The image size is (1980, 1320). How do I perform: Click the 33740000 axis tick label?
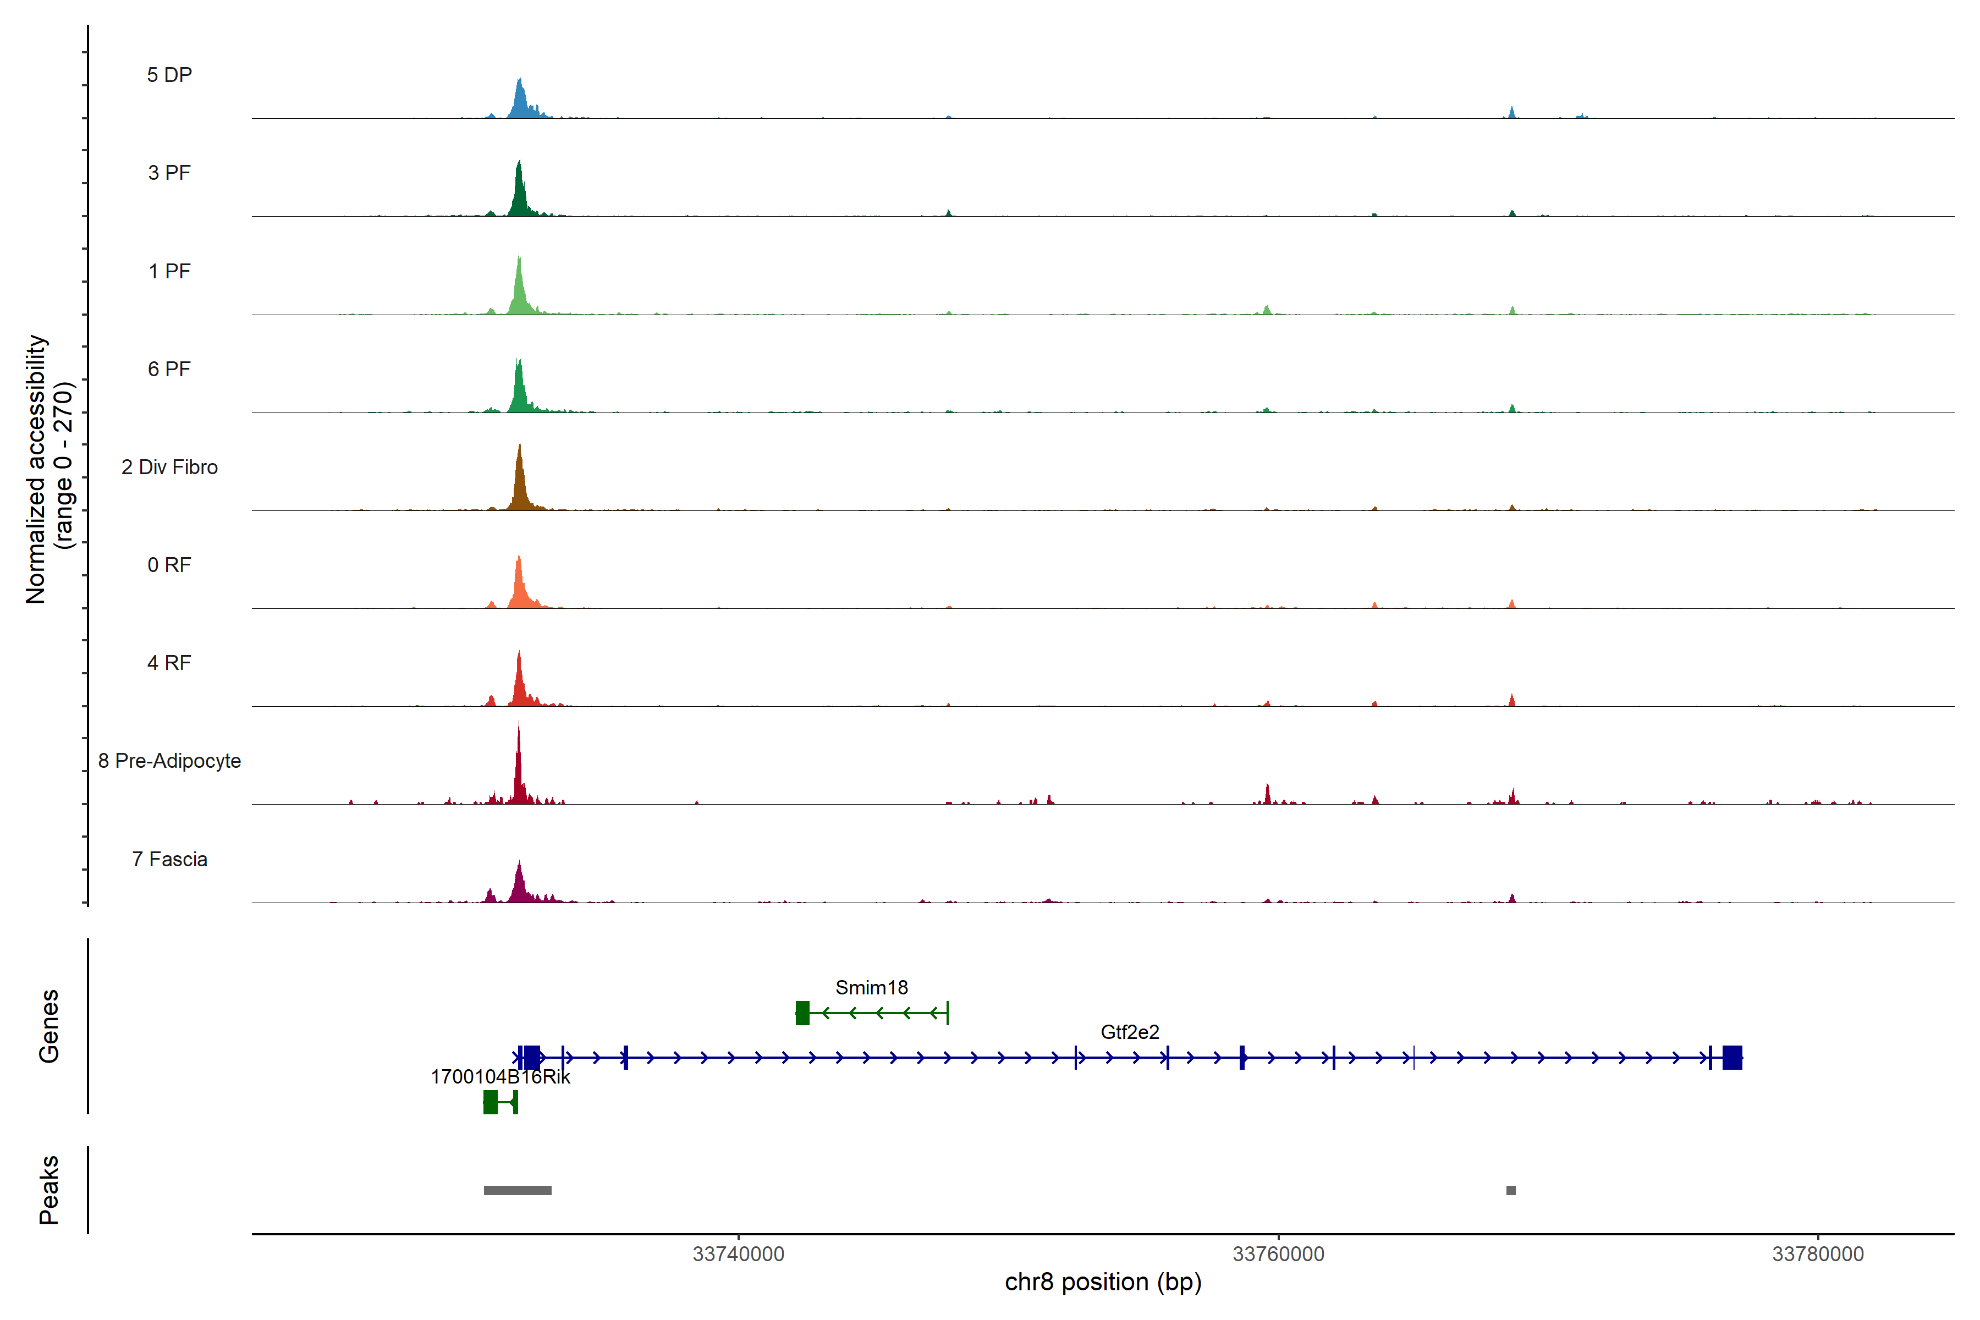[738, 1255]
